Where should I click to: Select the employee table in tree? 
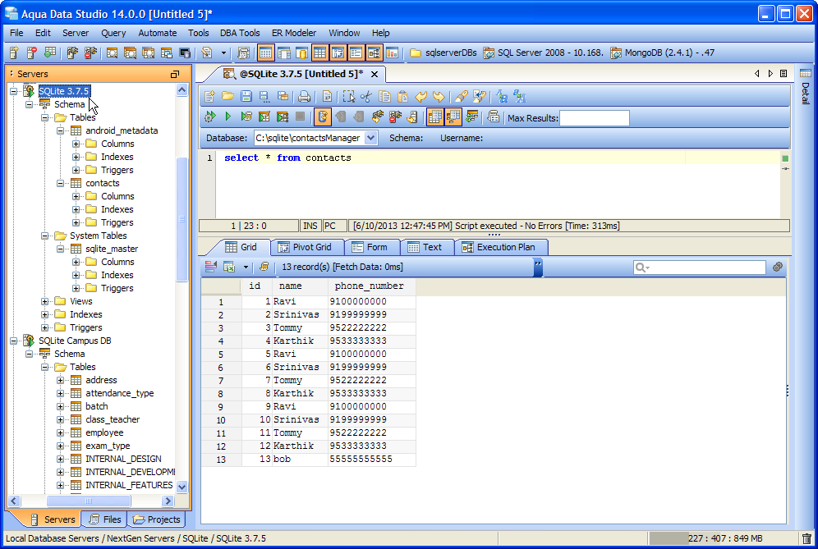pyautogui.click(x=104, y=432)
